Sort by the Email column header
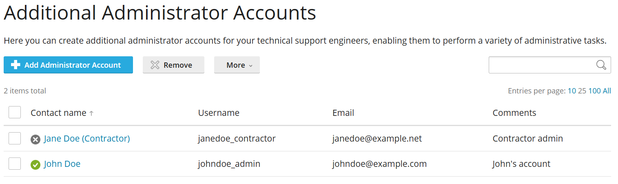This screenshot has height=184, width=618. [x=343, y=113]
